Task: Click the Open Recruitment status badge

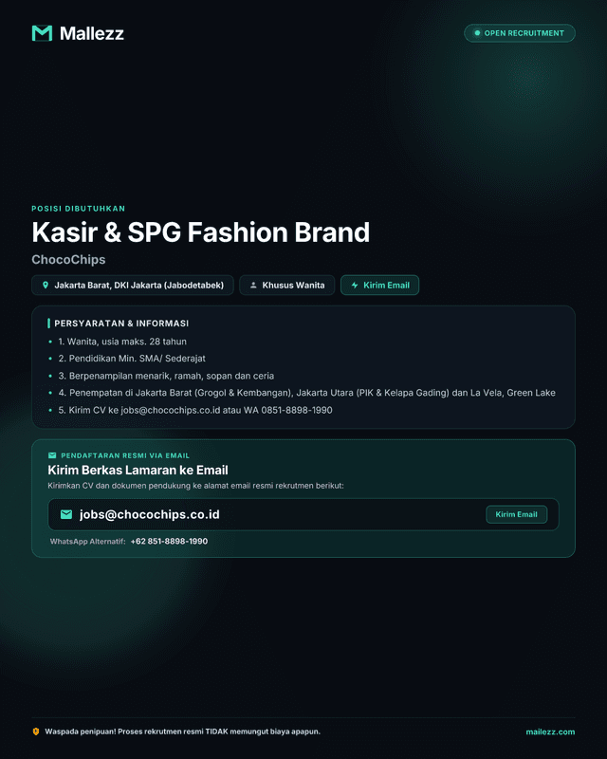Action: tap(520, 33)
